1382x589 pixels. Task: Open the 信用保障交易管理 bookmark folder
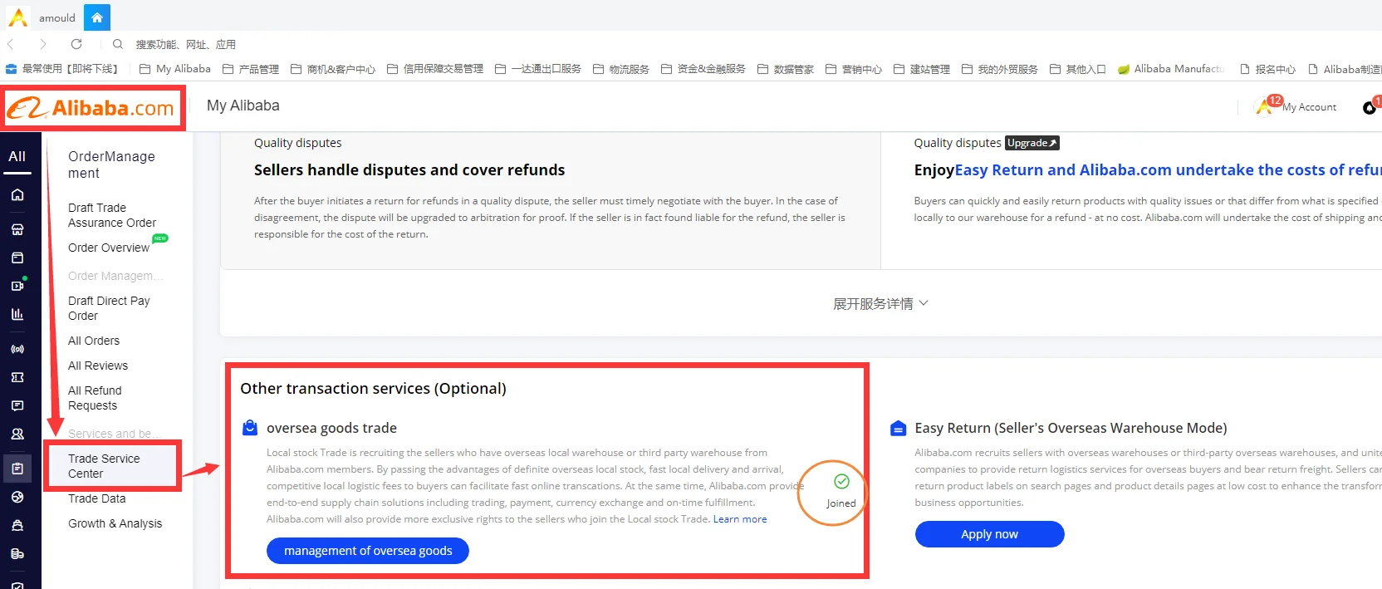(x=435, y=69)
